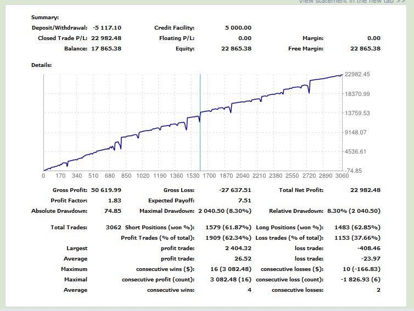The image size is (414, 311).
Task: Select the Expected Payoff value 7.51
Action: click(244, 200)
